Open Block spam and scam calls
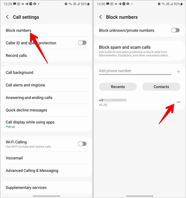 139,51
